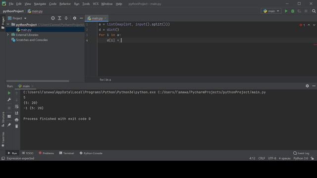Viewport: 317px width, 178px height.
Task: Rerun main in Run panel
Action: pos(9,93)
